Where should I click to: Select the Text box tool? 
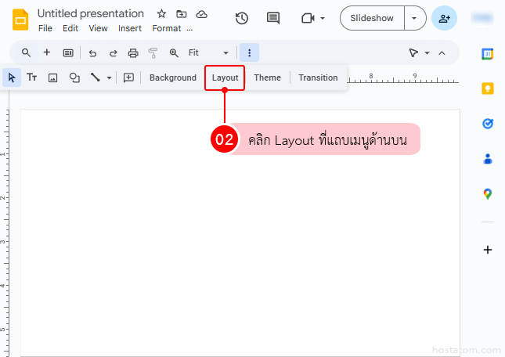click(32, 78)
